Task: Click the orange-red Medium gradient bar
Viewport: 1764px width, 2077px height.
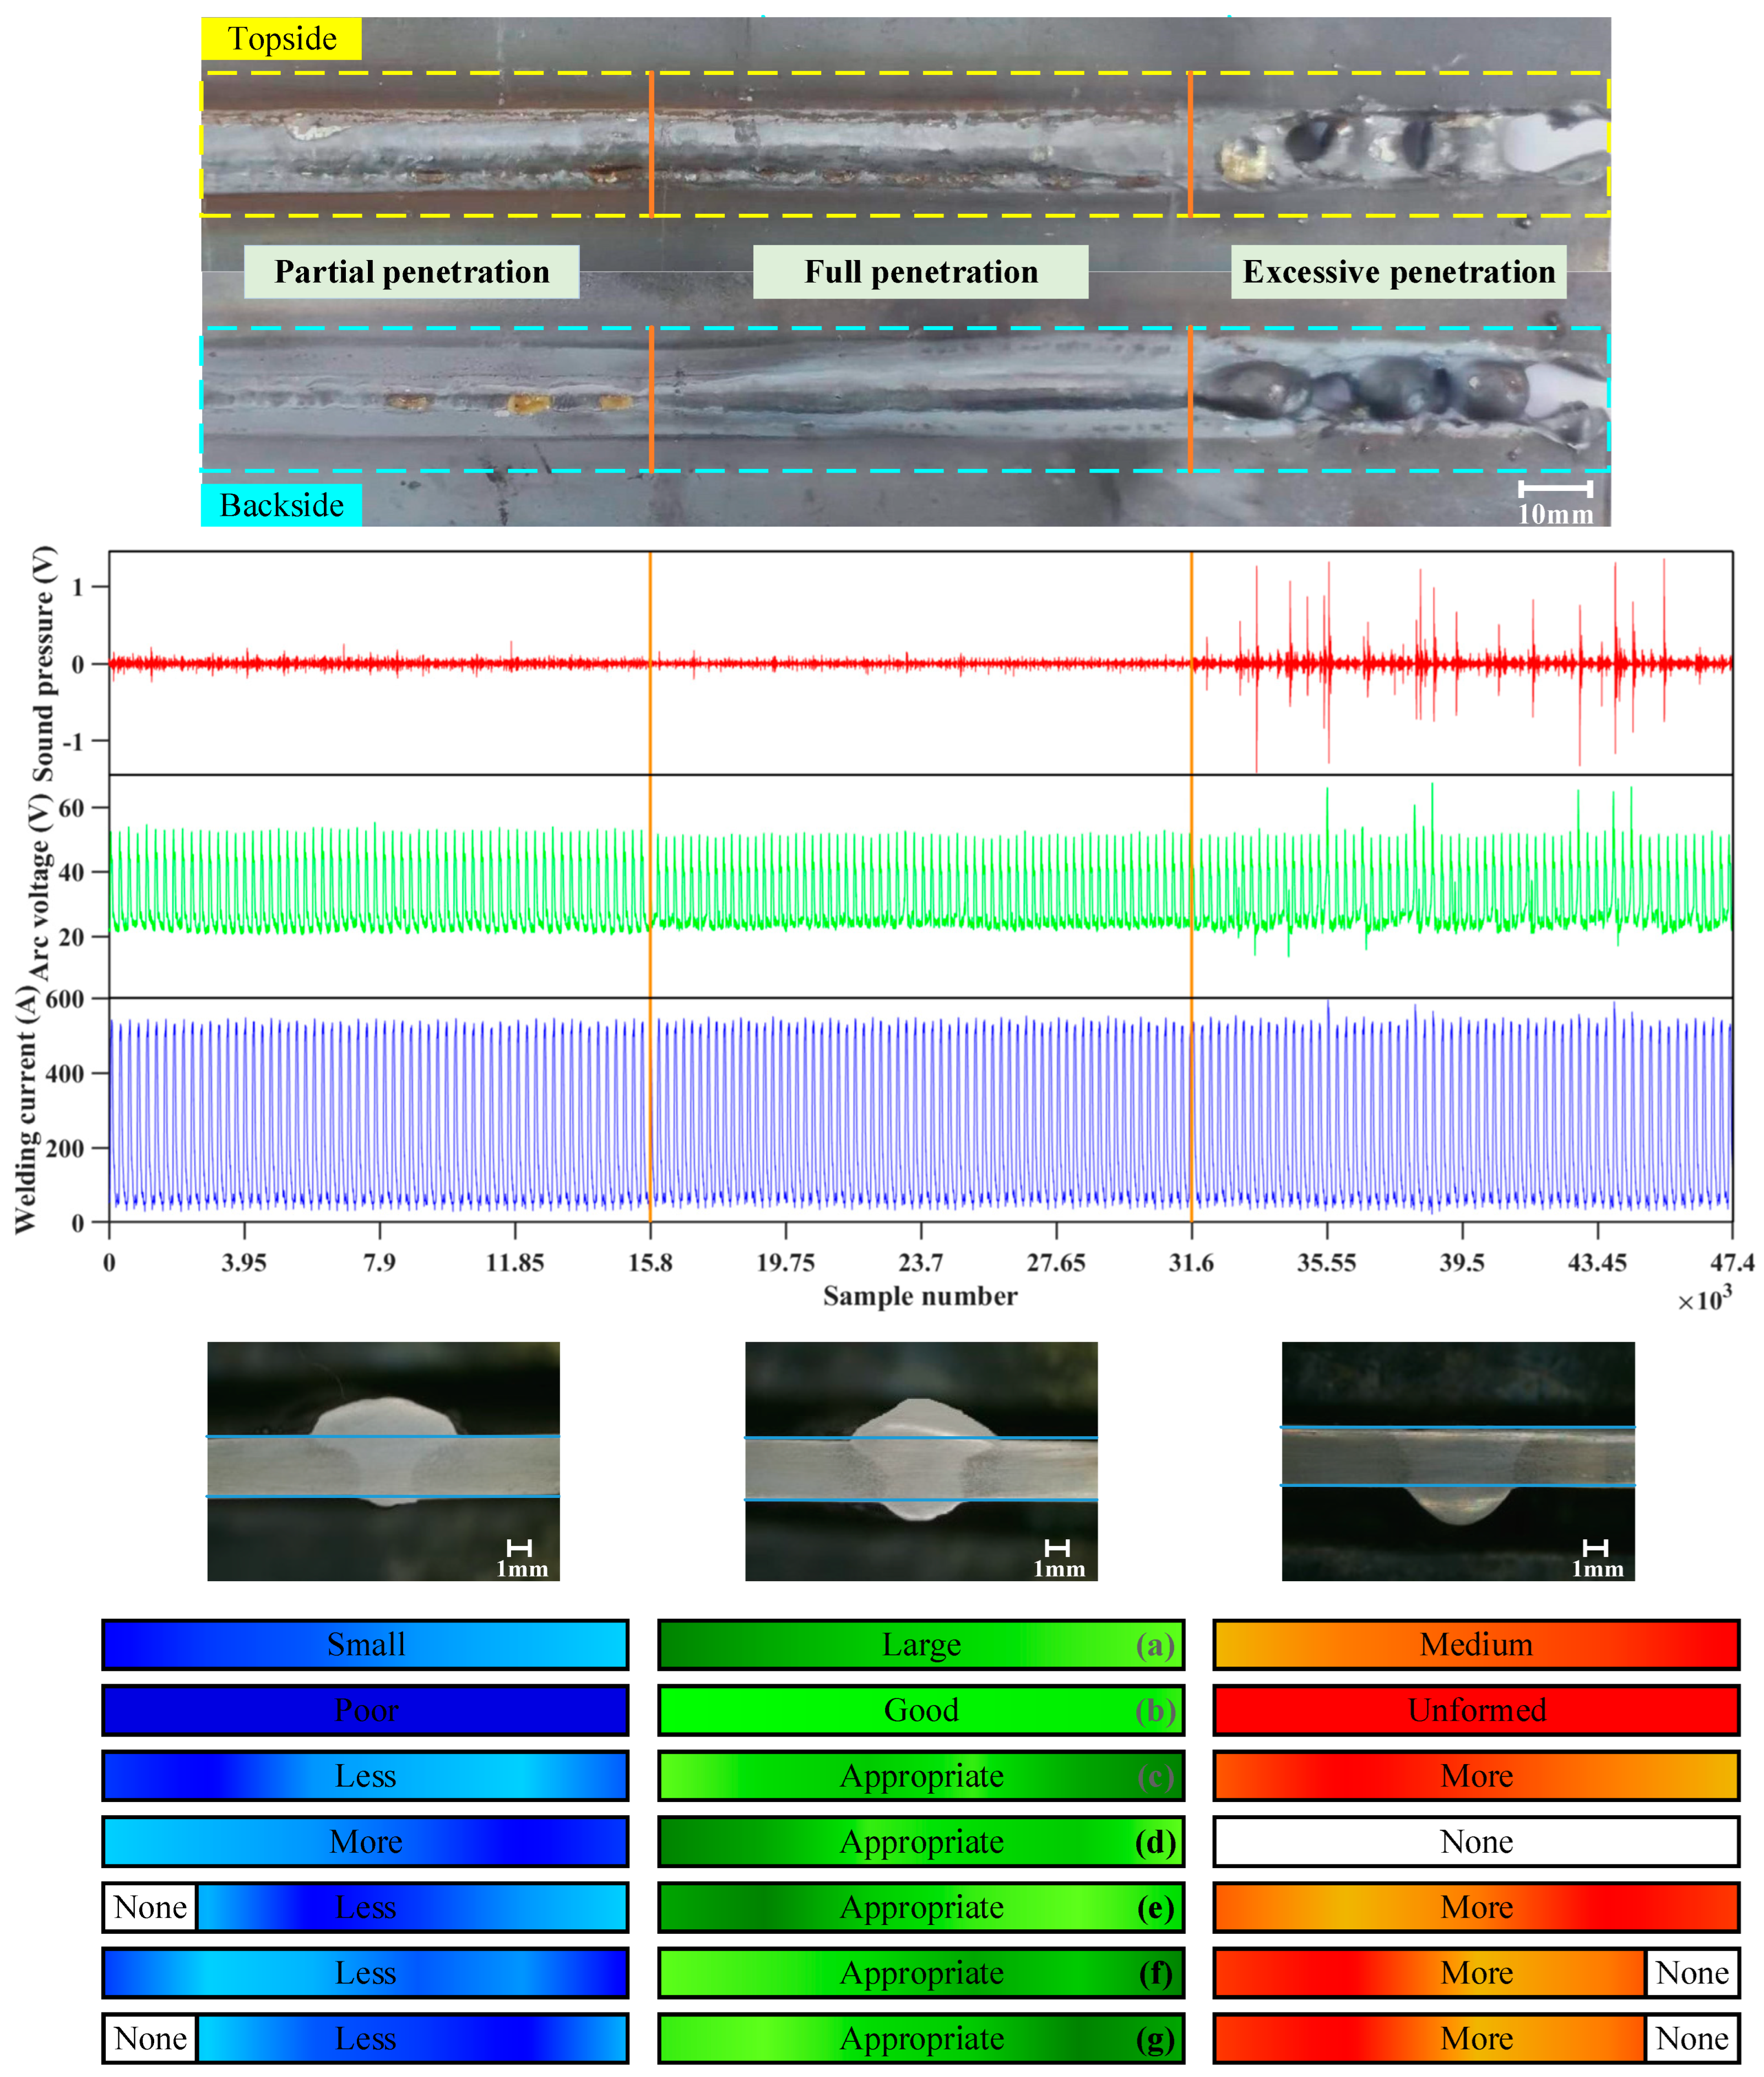Action: [x=1476, y=1645]
